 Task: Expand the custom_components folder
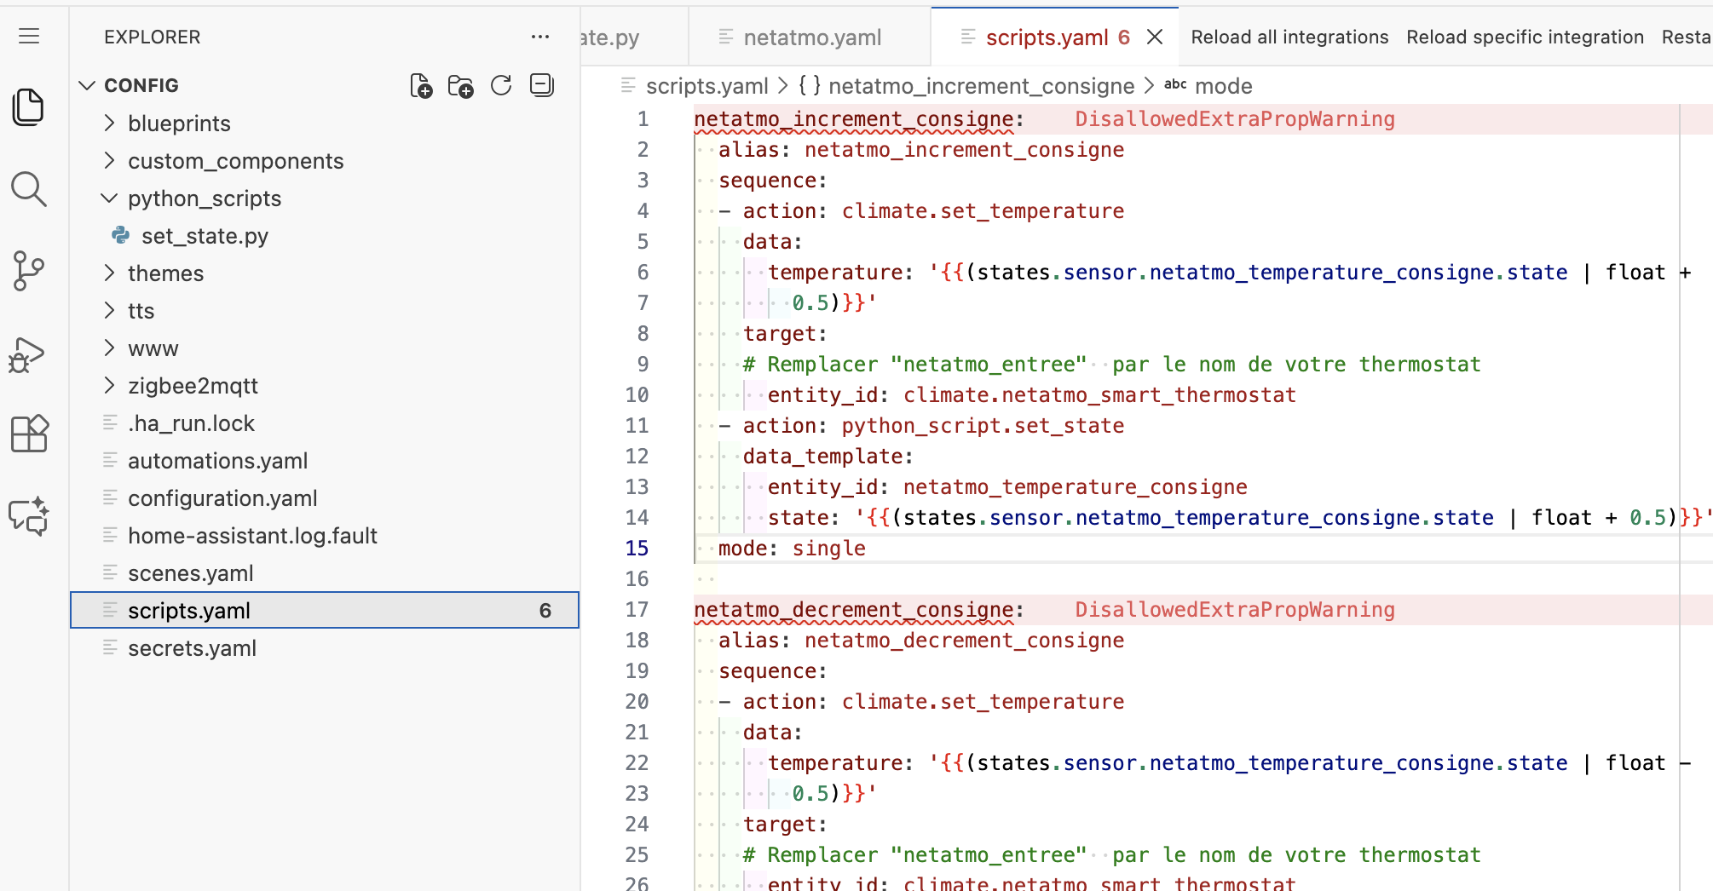[235, 161]
